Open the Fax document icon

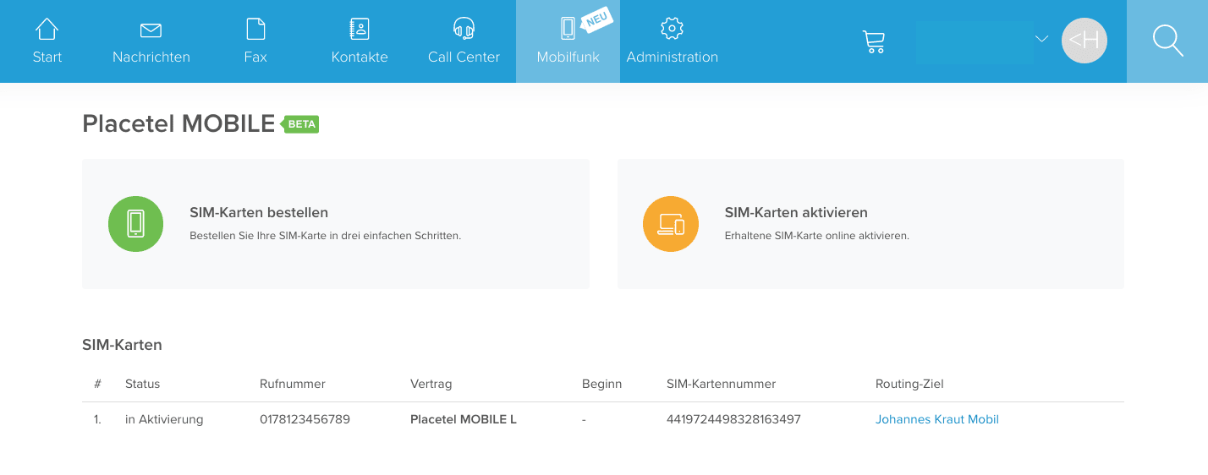pyautogui.click(x=255, y=29)
